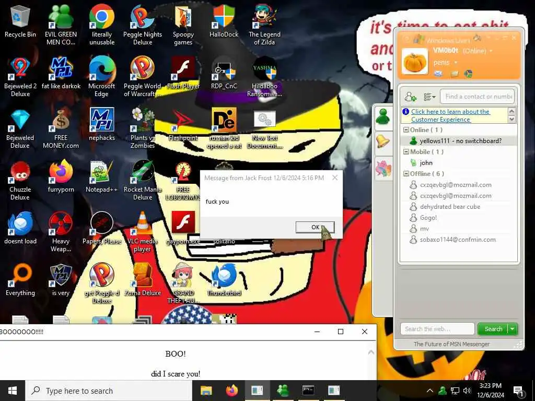Screen dimensions: 535x401
Task: Click the green Search button in Messenger
Action: pyautogui.click(x=493, y=329)
